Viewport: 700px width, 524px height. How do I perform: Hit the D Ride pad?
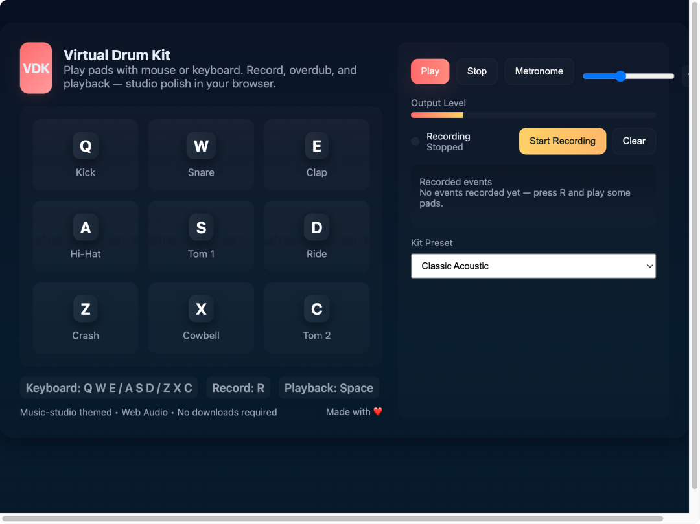[x=316, y=236]
